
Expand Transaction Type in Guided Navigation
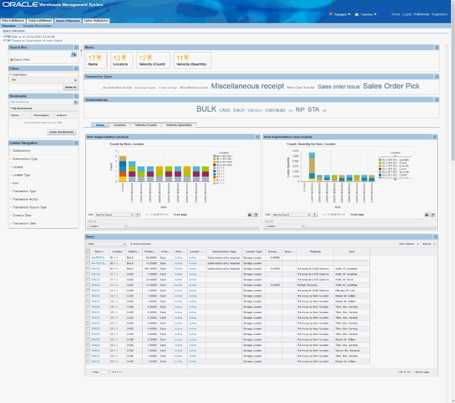[x=24, y=191]
